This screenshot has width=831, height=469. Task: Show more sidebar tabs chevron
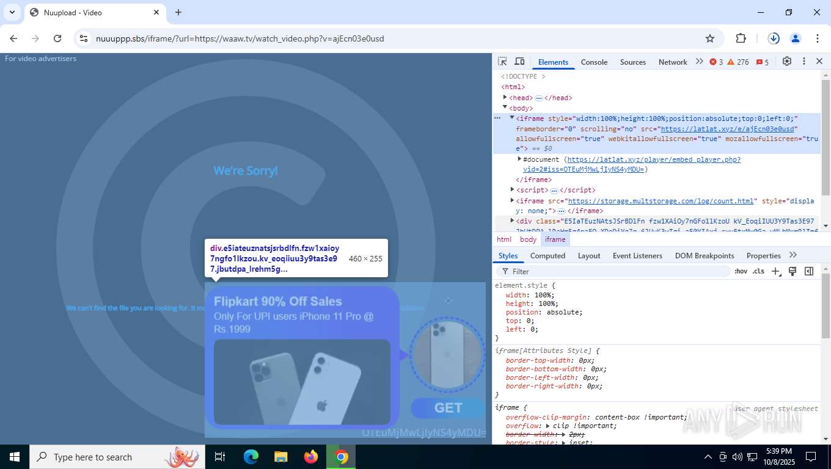793,255
